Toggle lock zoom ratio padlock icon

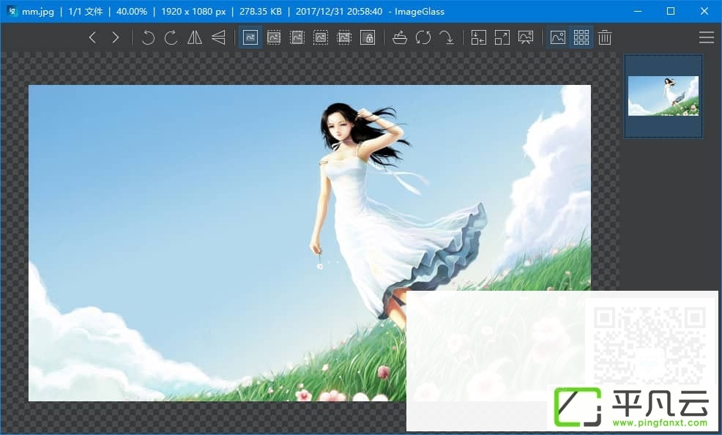point(368,37)
